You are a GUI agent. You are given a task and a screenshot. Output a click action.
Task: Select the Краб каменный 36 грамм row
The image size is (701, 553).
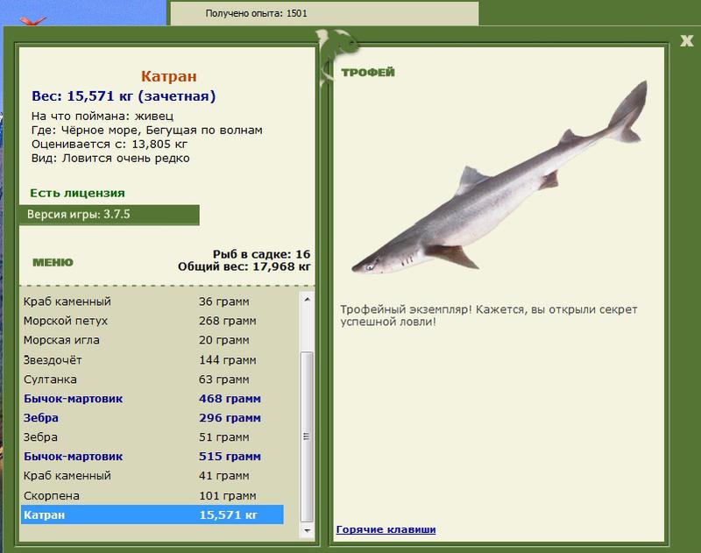pos(152,301)
